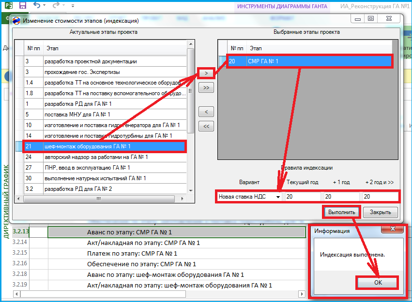The image size is (412, 302).
Task: Click the Выполнить button
Action: click(342, 212)
